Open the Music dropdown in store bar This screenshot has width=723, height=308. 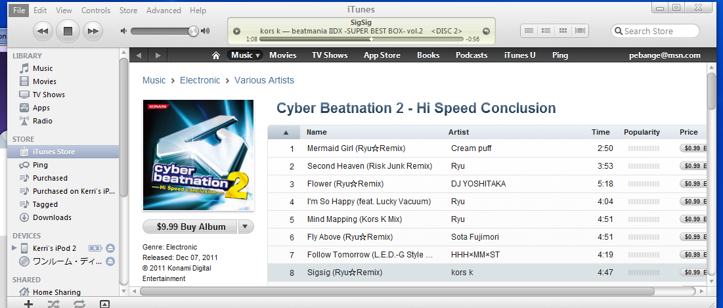point(244,55)
